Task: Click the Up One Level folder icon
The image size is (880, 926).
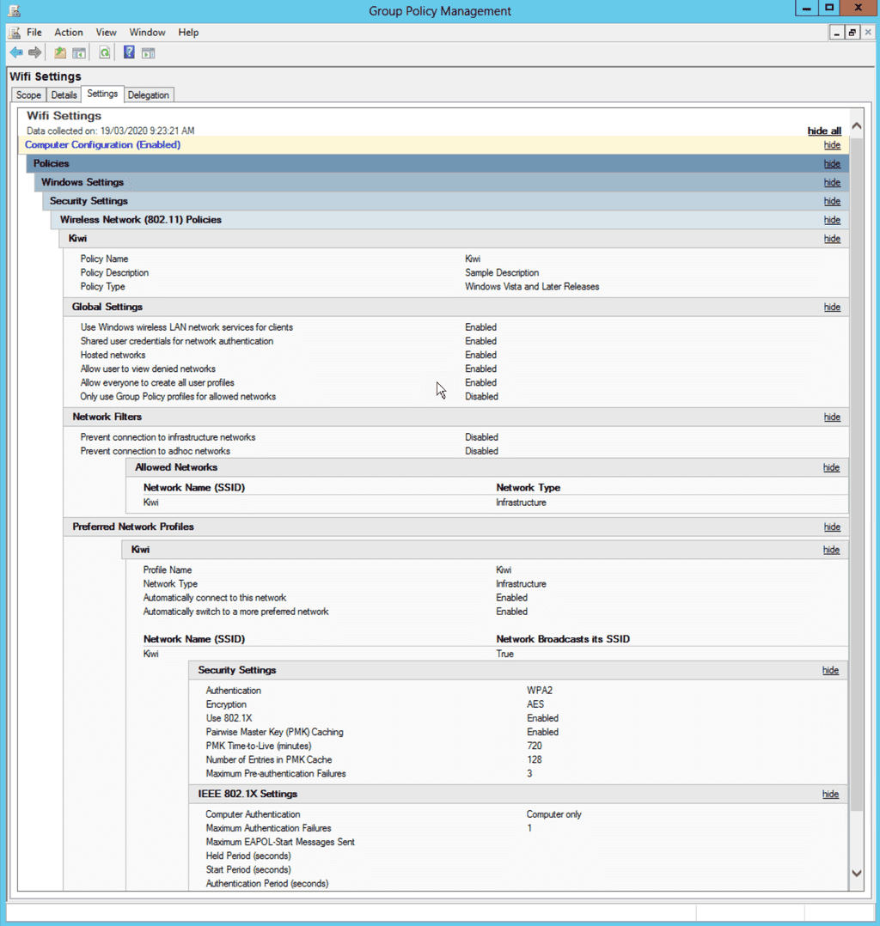Action: 60,52
